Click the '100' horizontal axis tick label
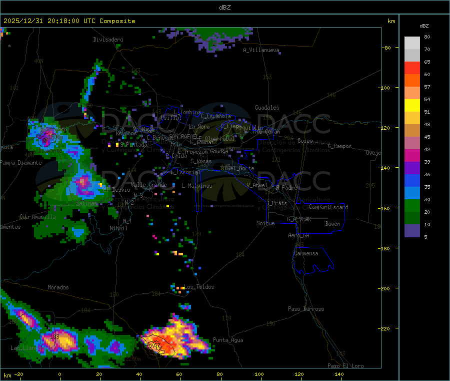This screenshot has height=381, width=450. pos(259,374)
